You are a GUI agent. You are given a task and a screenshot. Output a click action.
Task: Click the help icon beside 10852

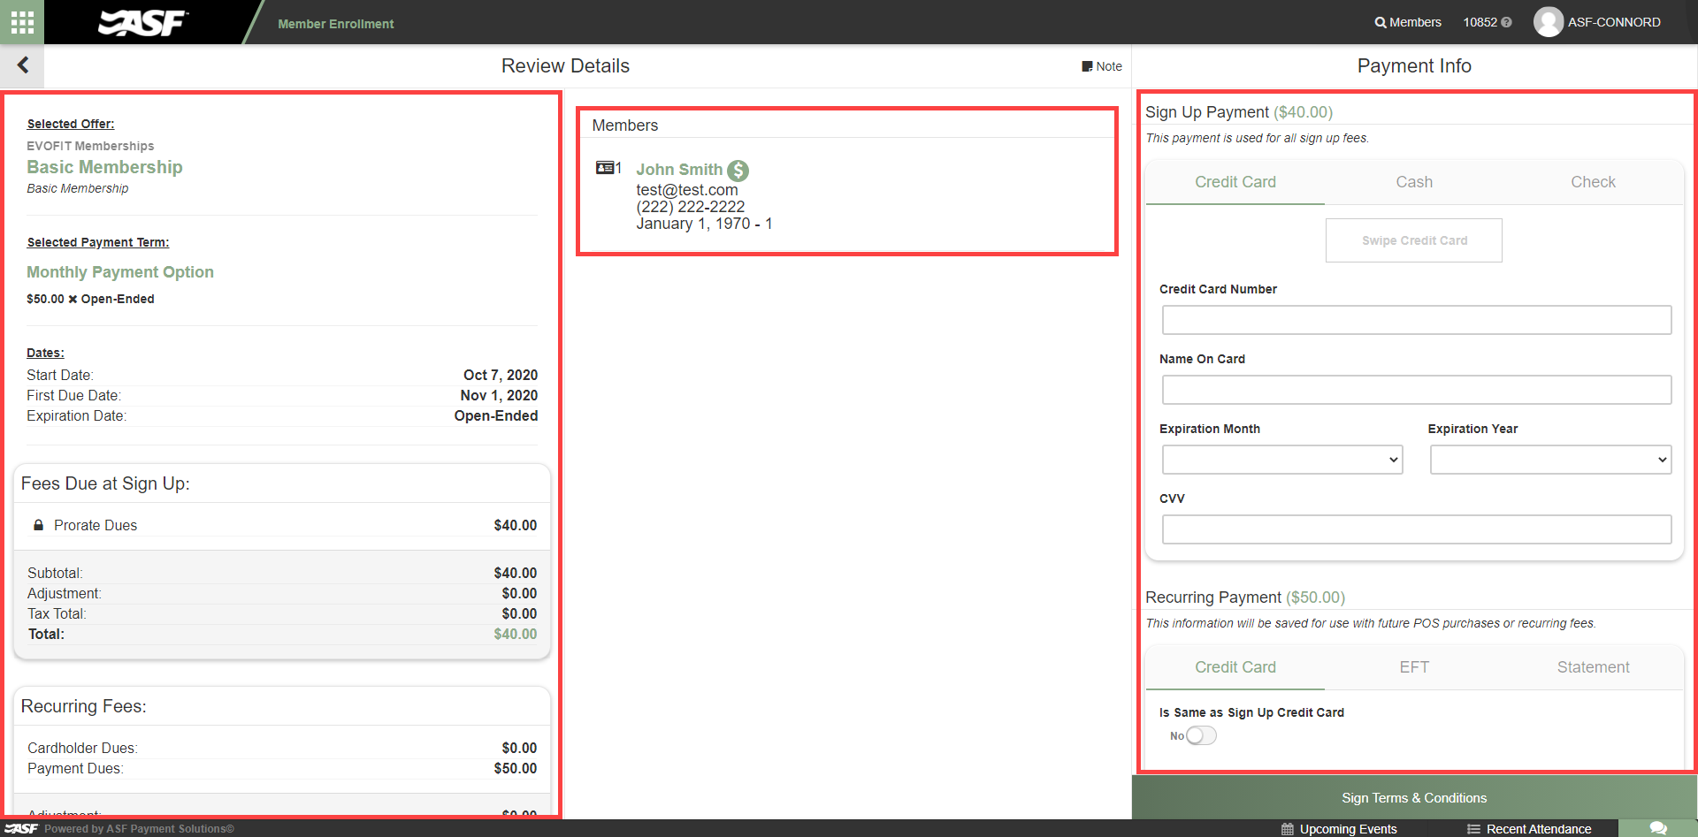pyautogui.click(x=1507, y=23)
